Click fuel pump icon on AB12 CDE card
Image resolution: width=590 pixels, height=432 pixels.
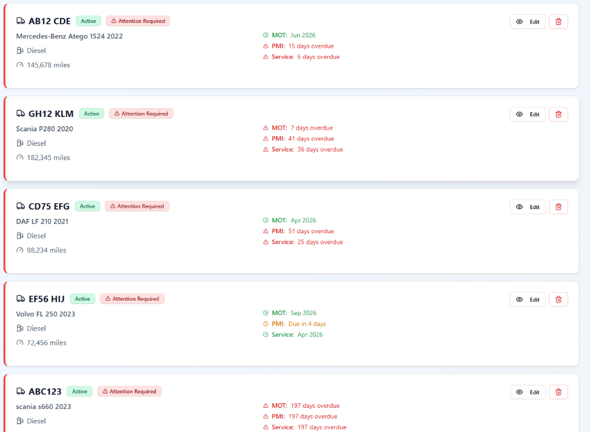[x=20, y=51]
